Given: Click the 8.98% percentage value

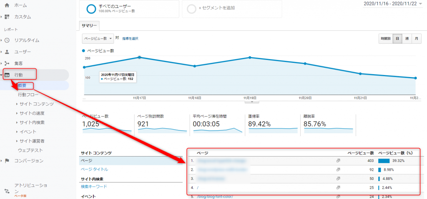Looking at the screenshot, I should [x=388, y=169].
